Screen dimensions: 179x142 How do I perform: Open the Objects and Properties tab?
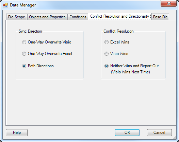click(x=47, y=17)
